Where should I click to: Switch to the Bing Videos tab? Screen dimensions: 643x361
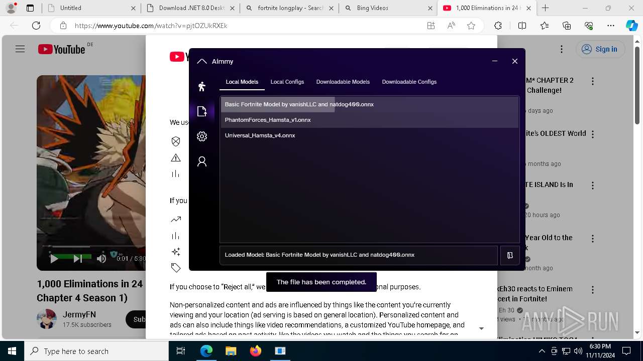pyautogui.click(x=388, y=8)
